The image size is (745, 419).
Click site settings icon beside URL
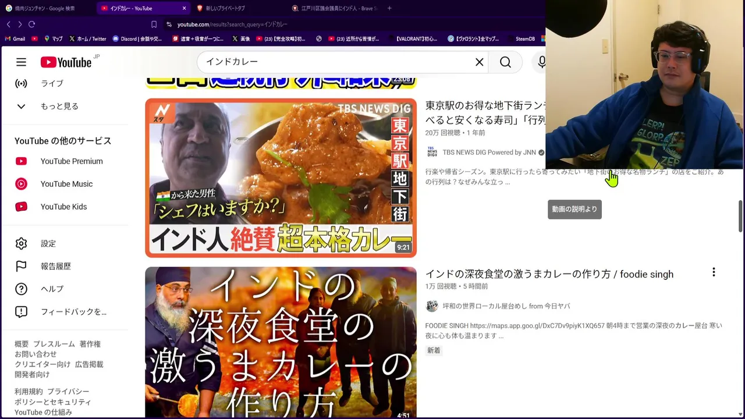169,24
